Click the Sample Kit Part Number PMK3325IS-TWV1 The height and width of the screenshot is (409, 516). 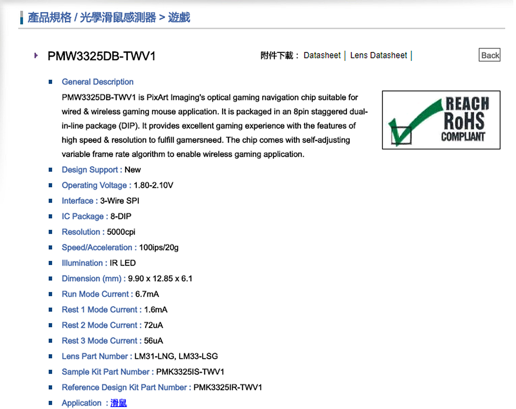click(190, 372)
